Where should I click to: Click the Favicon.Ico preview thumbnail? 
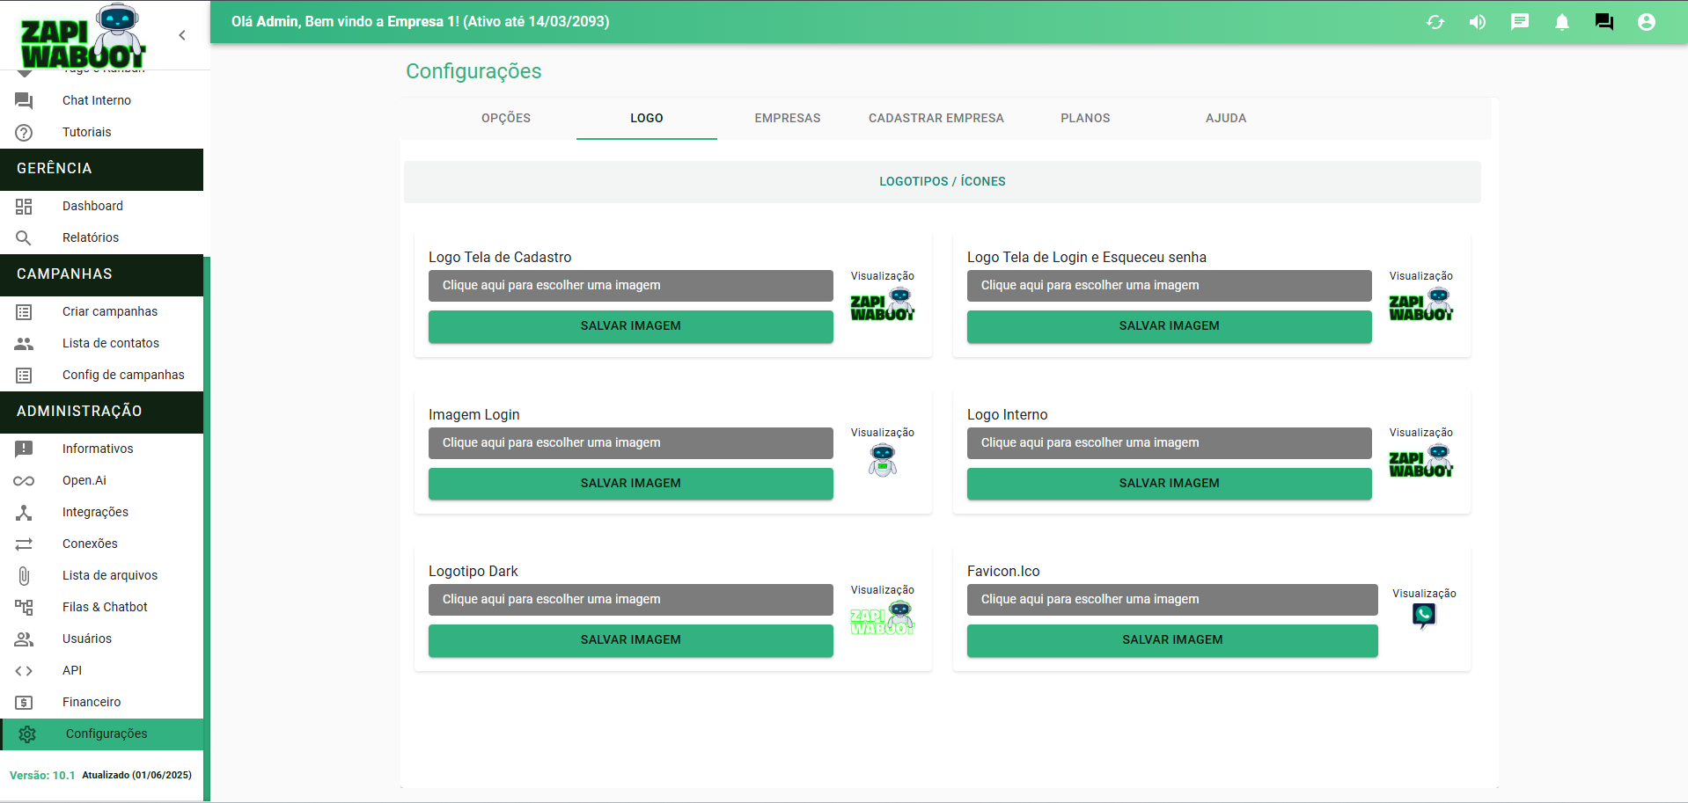click(x=1424, y=617)
